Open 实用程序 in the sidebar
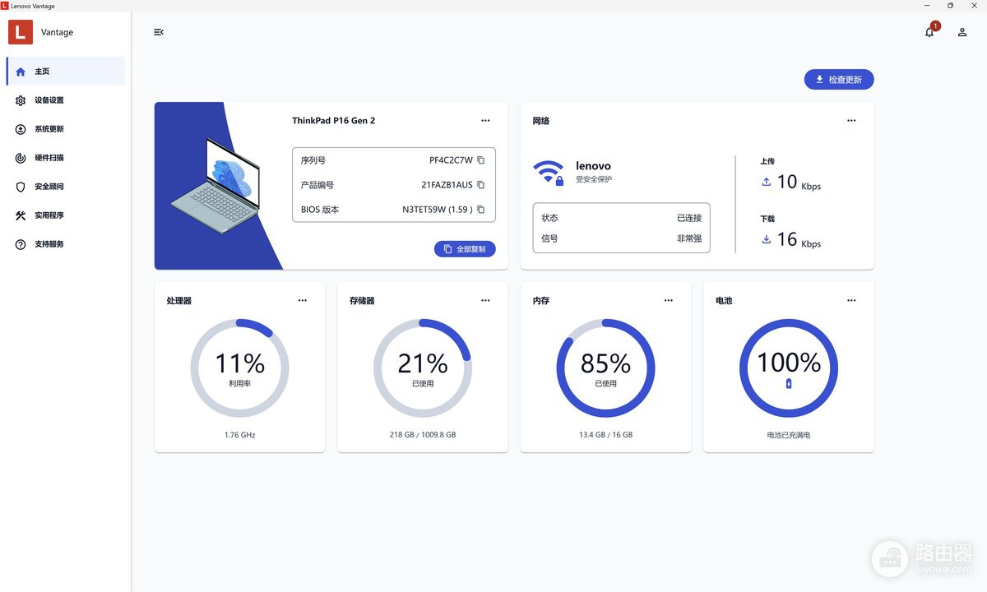Viewport: 987px width, 592px height. pyautogui.click(x=66, y=215)
